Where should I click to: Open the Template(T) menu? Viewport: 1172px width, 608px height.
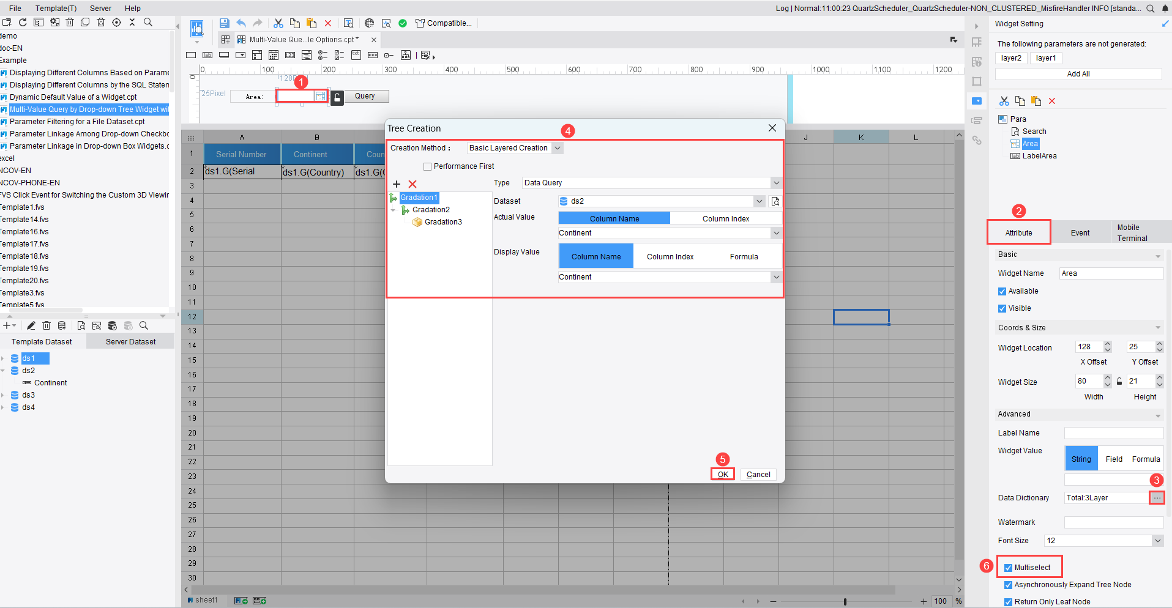56,8
